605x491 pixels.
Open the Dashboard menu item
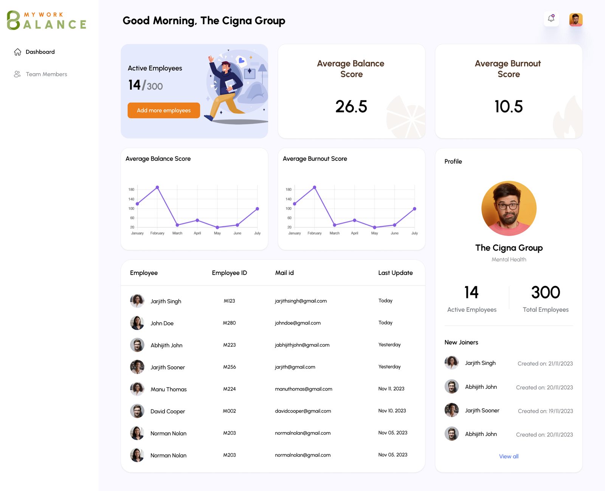pos(40,52)
